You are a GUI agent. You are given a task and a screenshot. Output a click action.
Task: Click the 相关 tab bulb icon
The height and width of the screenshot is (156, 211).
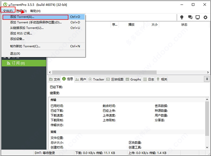[x=158, y=79]
